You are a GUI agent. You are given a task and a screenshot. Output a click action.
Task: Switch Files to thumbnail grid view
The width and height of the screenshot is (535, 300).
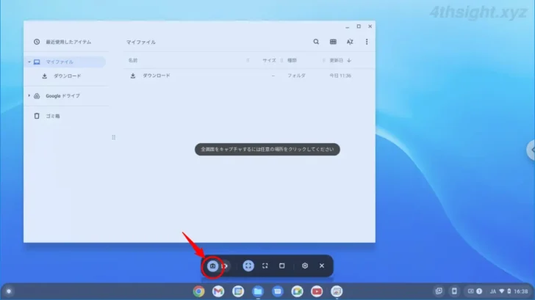click(333, 42)
